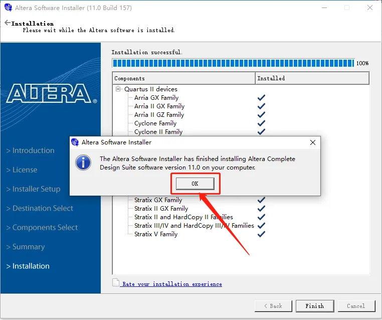Click the installed checkmark for Stratix GX Family
Screen dimensions: 382x320
(261, 200)
